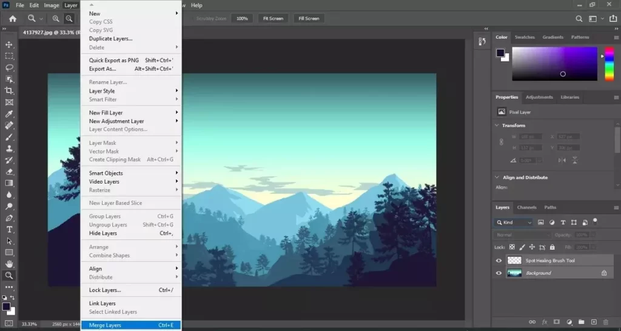
Task: Toggle shape layer filter icon
Action: point(574,222)
